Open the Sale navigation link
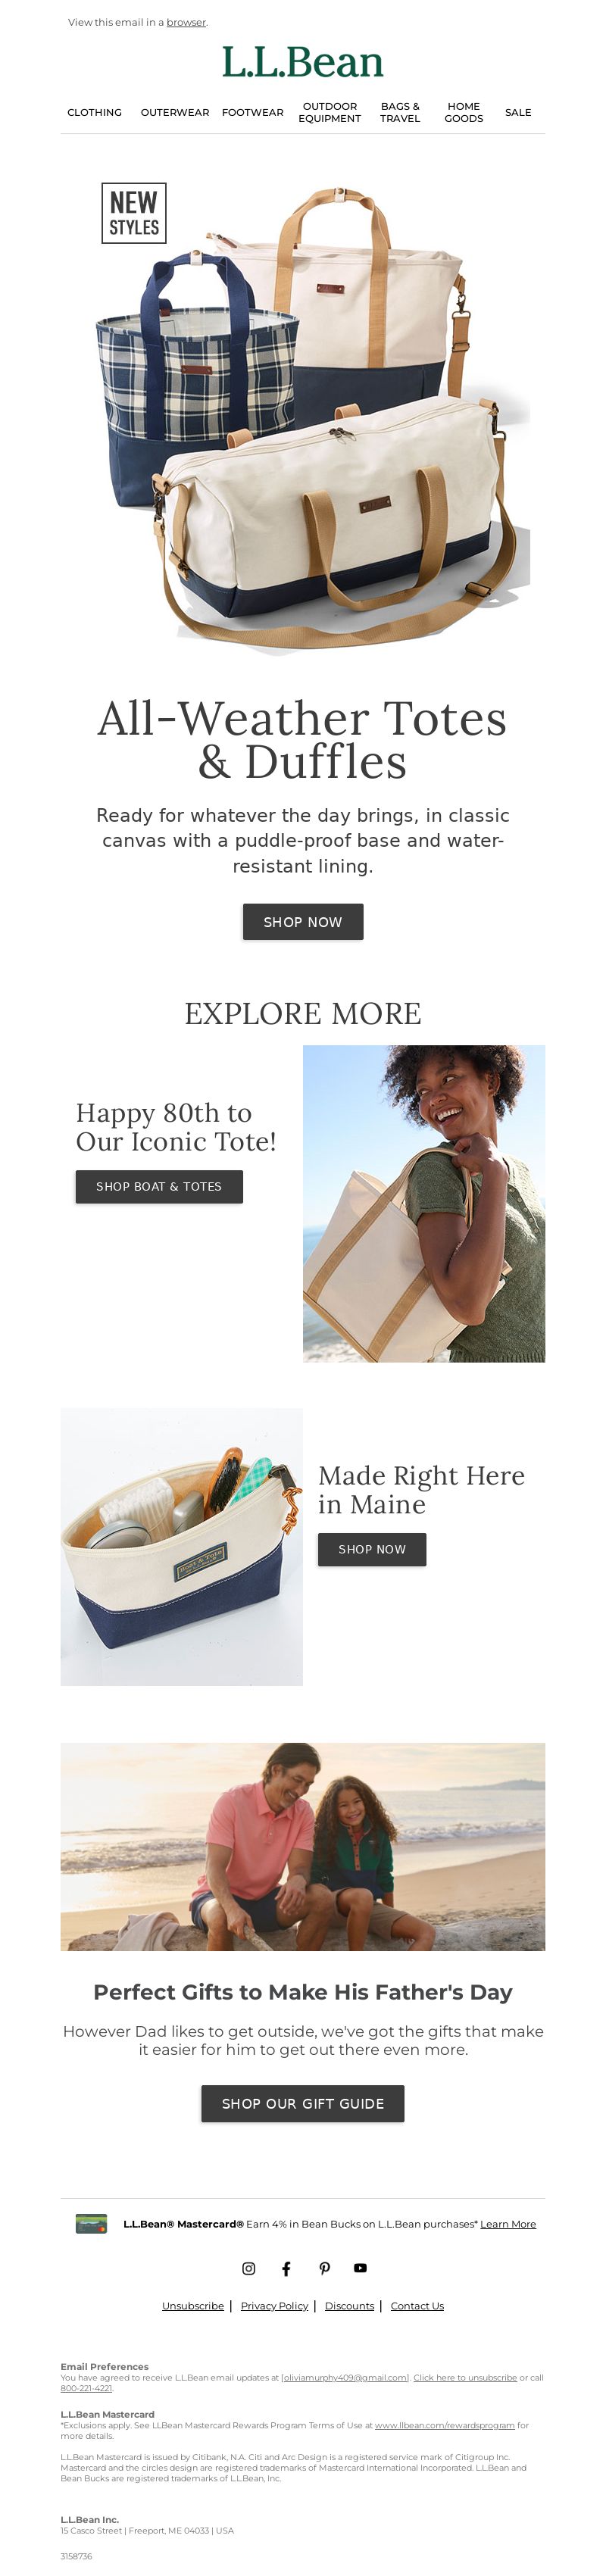The height and width of the screenshot is (2576, 606). point(518,113)
